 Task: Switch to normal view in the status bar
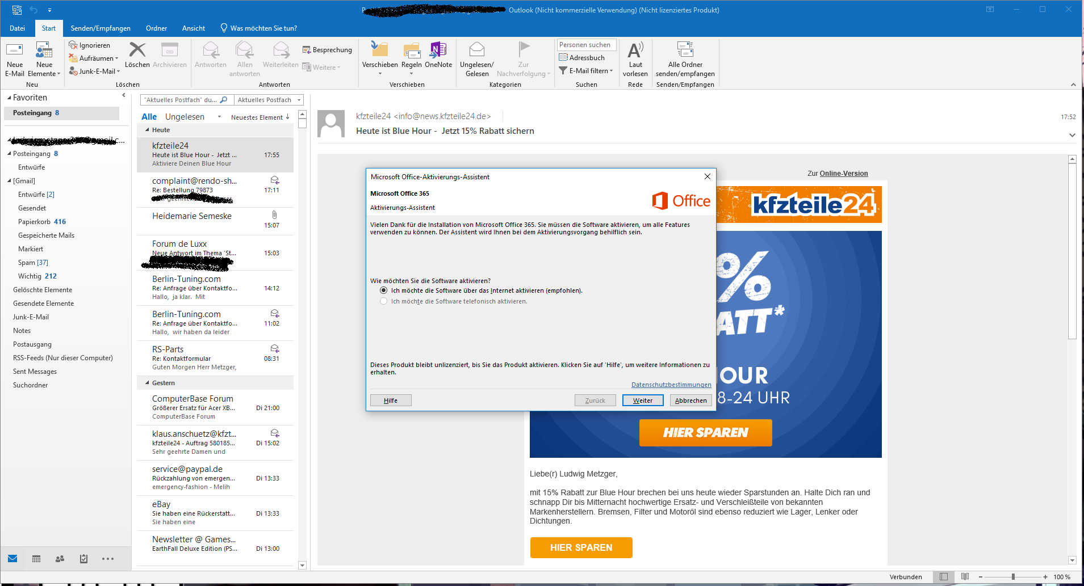(x=944, y=576)
